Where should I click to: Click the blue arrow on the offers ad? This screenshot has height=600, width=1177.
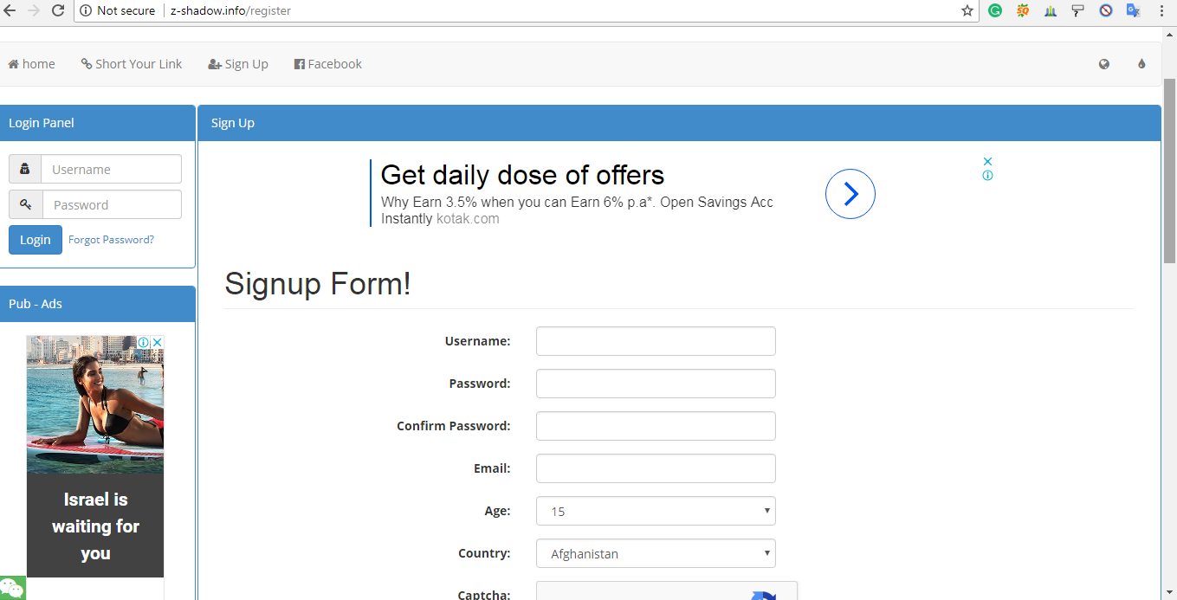point(850,194)
